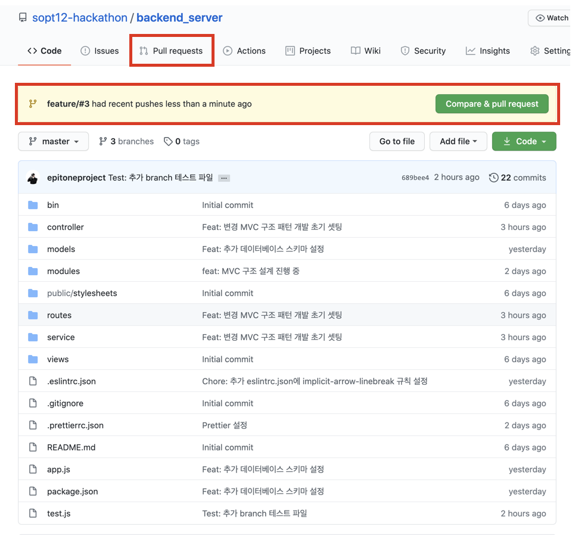Open the package.json file
Viewport: 578px width, 535px height.
coord(72,492)
